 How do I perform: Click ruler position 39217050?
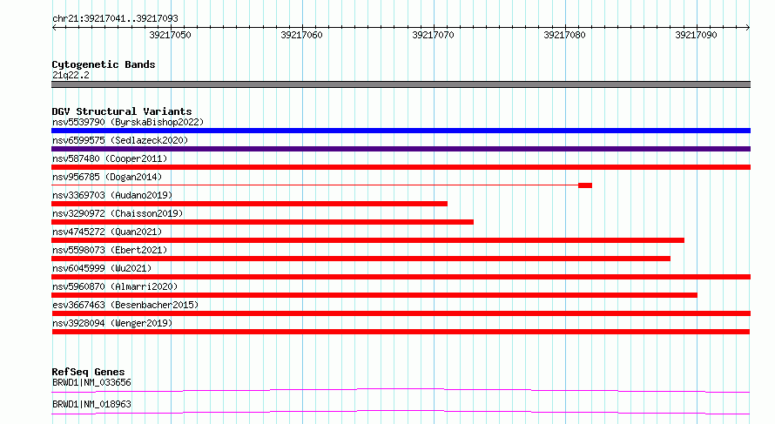click(170, 35)
